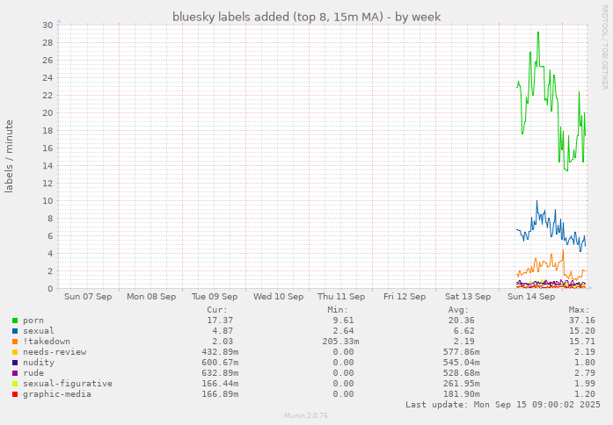Viewport: 613px width, 425px height.
Task: Select the 'porn' legend label
Action: [x=33, y=321]
